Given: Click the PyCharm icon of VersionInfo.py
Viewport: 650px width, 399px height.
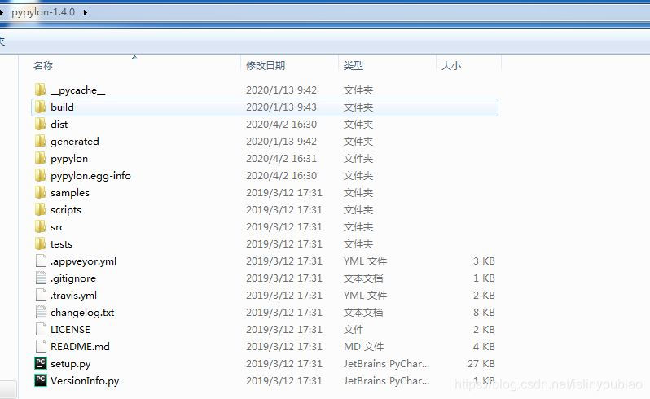Looking at the screenshot, I should (41, 380).
